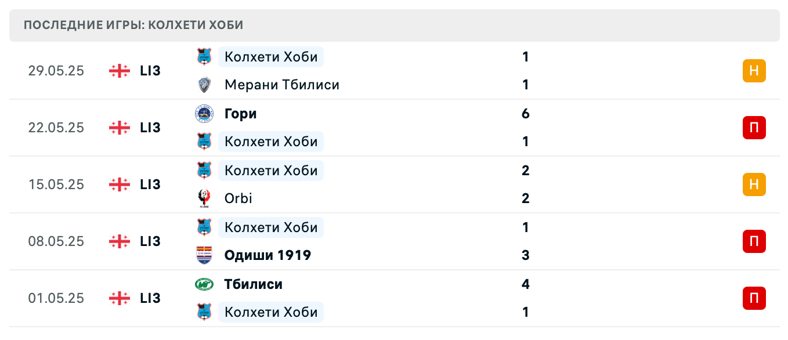Click the Одиши 1919 team name

[268, 255]
